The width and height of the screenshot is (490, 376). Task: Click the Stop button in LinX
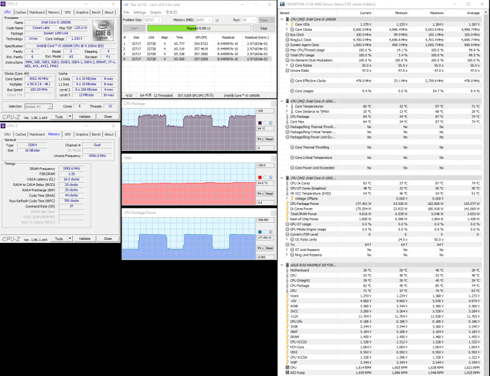264,28
